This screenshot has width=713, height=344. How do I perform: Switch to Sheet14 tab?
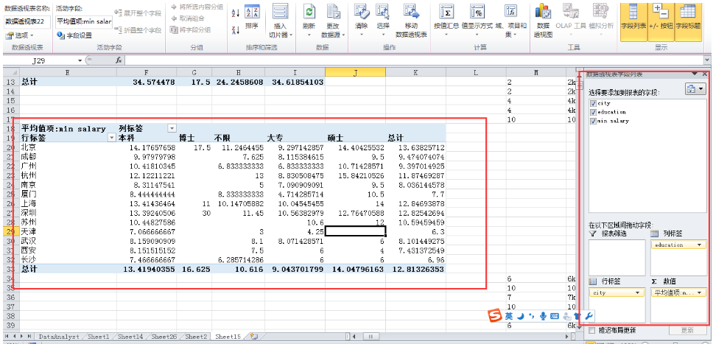pos(130,337)
